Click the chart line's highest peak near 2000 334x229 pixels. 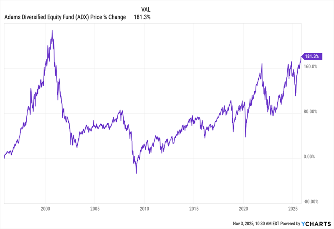52,30
